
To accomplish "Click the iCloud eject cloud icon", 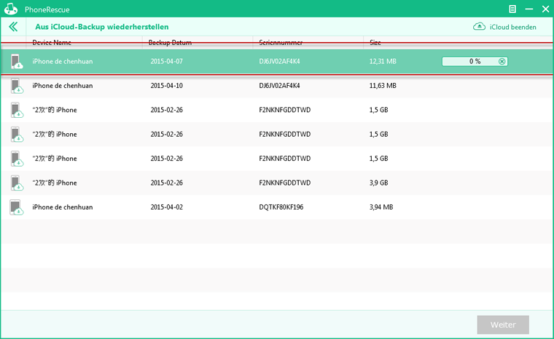I will click(x=479, y=26).
